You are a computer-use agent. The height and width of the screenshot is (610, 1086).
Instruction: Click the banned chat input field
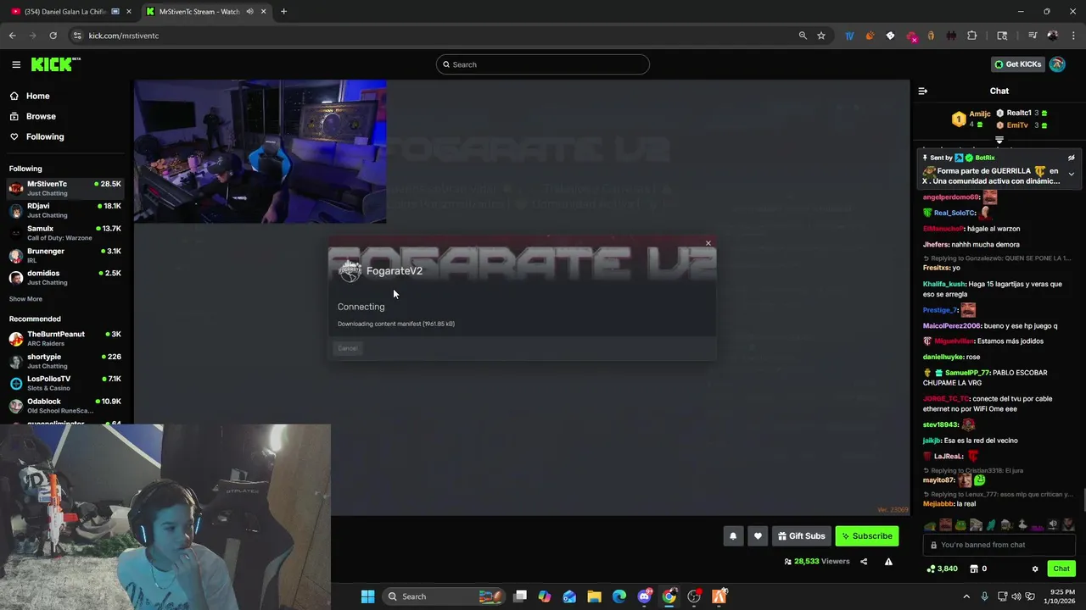pyautogui.click(x=999, y=545)
